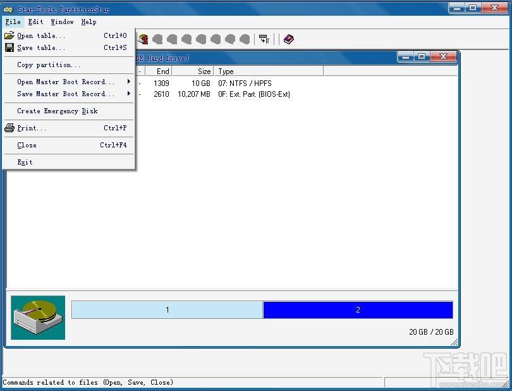Minimize the main PartitionStar window

click(457, 8)
